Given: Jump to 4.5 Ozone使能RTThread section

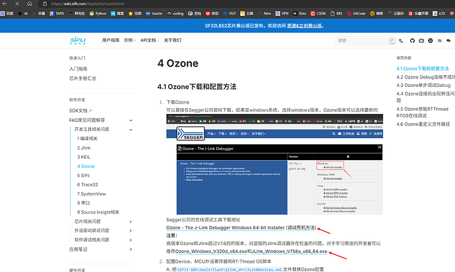Looking at the screenshot, I should tap(423, 112).
